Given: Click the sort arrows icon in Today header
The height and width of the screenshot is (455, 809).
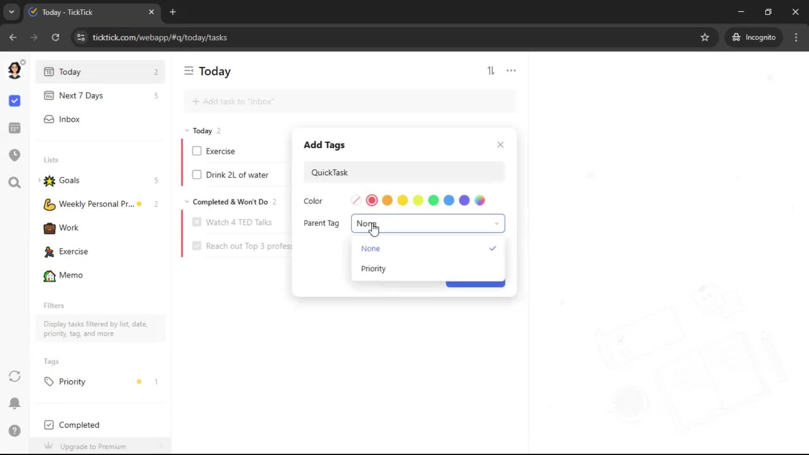Looking at the screenshot, I should click(x=491, y=71).
